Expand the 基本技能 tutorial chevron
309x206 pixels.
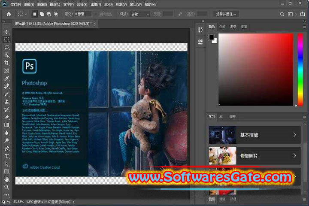point(294,135)
